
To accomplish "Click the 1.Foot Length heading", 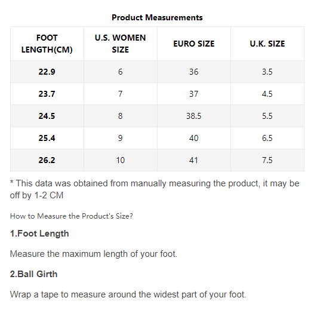I will 39,234.
